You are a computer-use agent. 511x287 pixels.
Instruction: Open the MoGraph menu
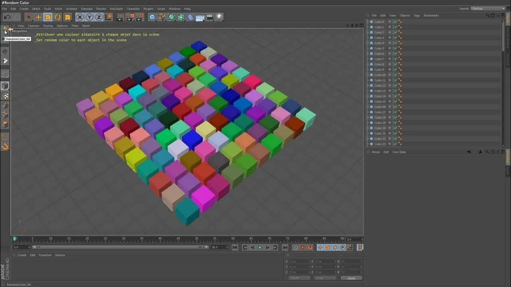(x=116, y=9)
